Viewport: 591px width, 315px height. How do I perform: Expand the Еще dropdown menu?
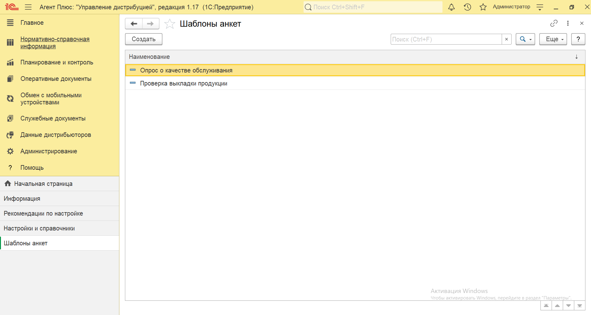(553, 39)
